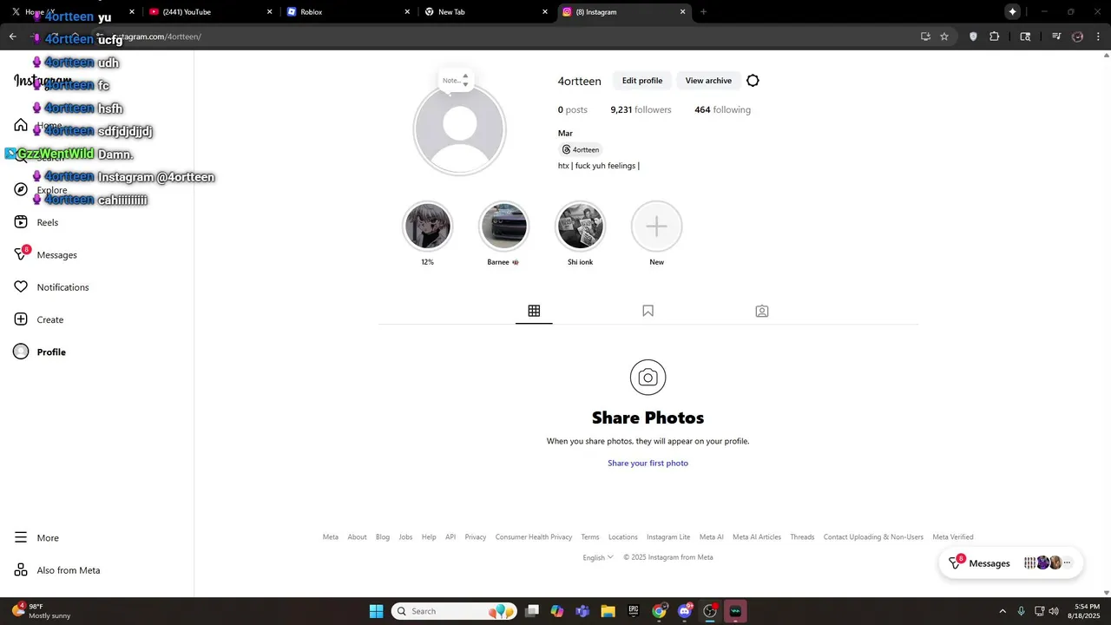Click Share your first photo link

click(x=648, y=464)
